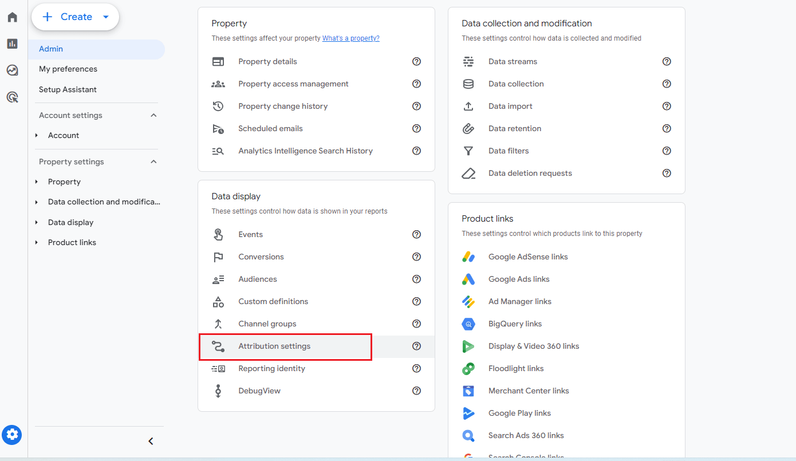796x461 pixels.
Task: Click the Channel groups merge icon
Action: pyautogui.click(x=218, y=324)
